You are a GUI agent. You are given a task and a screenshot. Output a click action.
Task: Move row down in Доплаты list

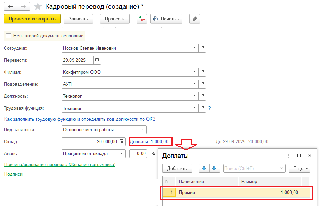click(x=214, y=168)
